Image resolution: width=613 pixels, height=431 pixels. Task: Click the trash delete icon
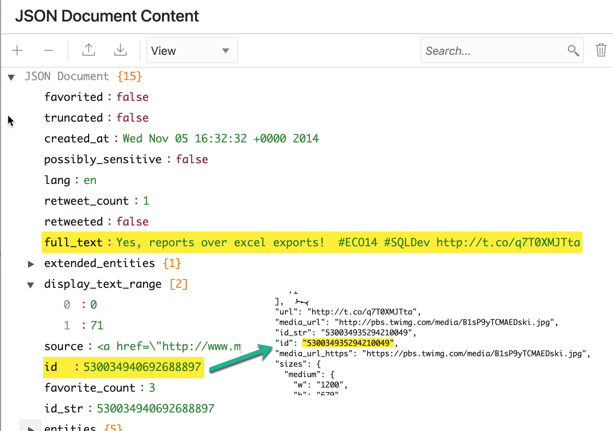601,50
